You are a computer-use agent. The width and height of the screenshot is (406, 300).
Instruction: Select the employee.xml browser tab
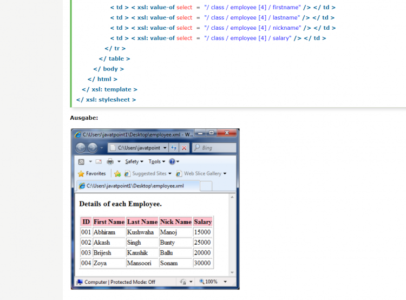pyautogui.click(x=138, y=186)
